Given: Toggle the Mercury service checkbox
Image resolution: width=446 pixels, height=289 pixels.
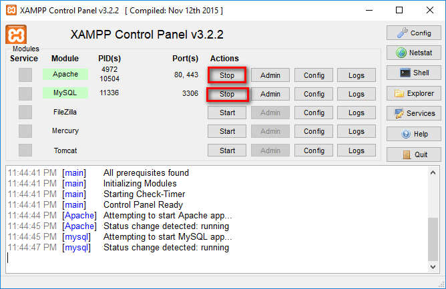Looking at the screenshot, I should [25, 131].
